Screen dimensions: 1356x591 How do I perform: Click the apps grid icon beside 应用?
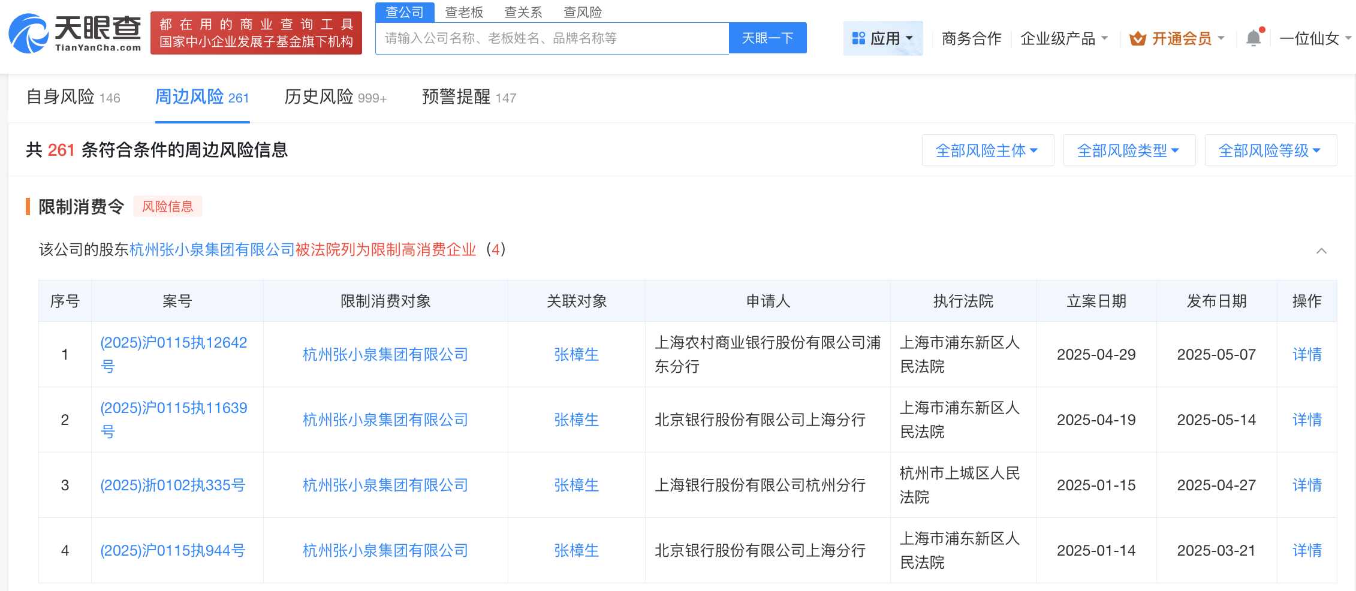(x=858, y=38)
